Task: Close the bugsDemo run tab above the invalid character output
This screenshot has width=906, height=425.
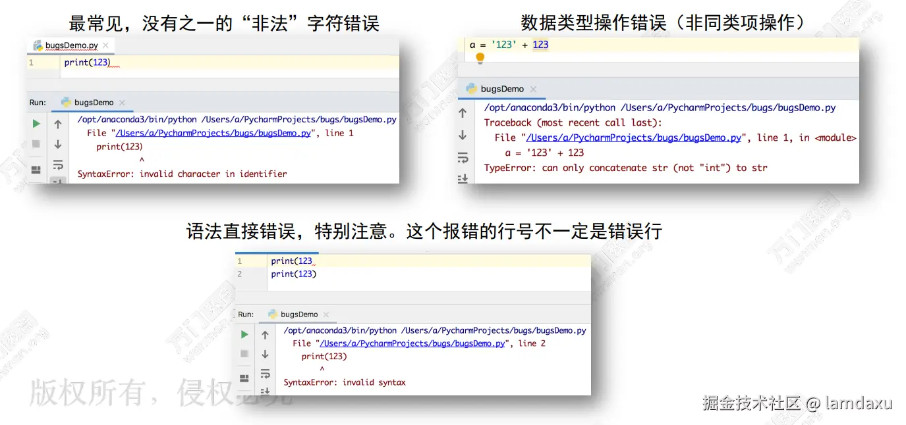Action: [x=122, y=103]
